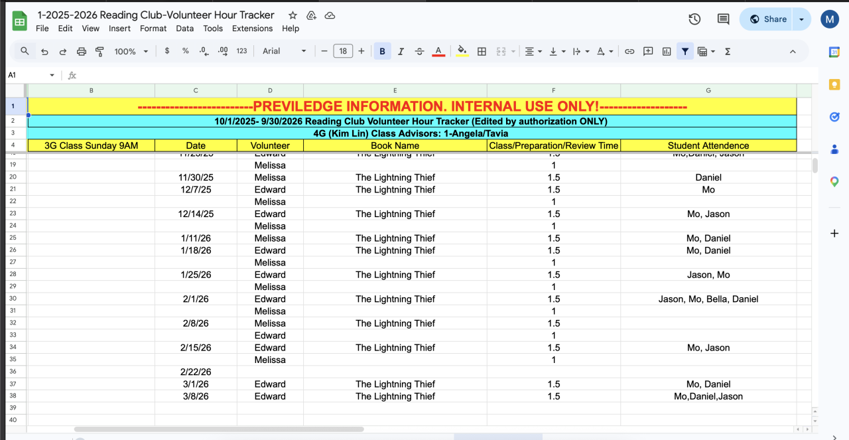Click the Share button
The height and width of the screenshot is (440, 849).
coord(767,19)
